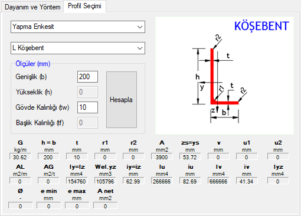Viewport: 301px width, 216px height.
Task: Select the Wel.yz value 105796
Action: click(105, 181)
